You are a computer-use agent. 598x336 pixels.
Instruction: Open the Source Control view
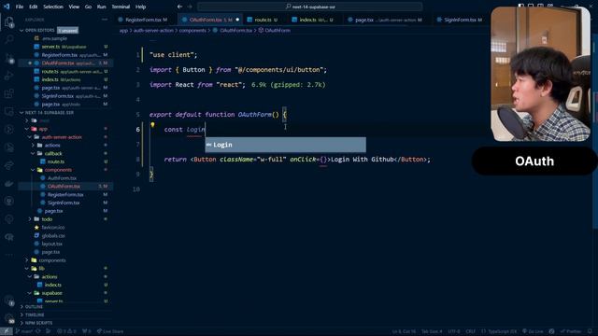coord(8,58)
